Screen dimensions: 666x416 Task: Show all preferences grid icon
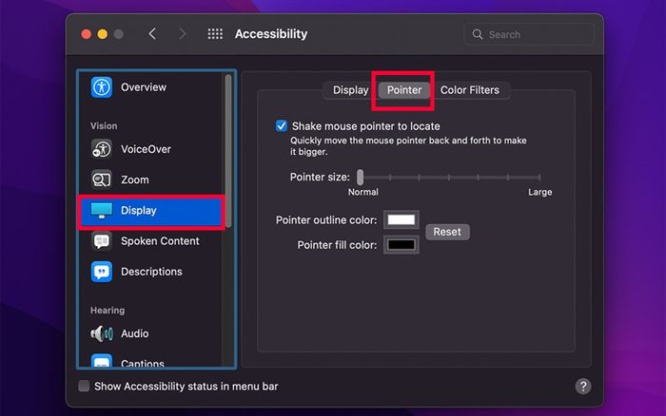tap(215, 34)
